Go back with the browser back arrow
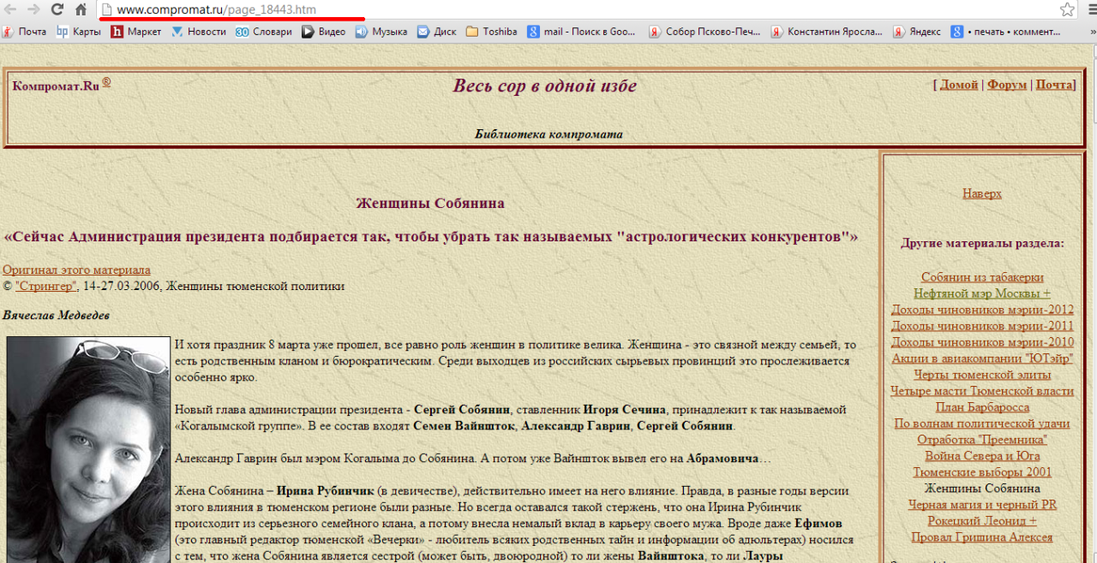The width and height of the screenshot is (1097, 563). 11,9
